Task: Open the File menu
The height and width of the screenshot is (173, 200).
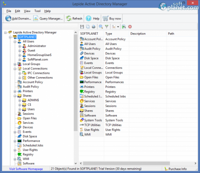Action: (x=9, y=11)
